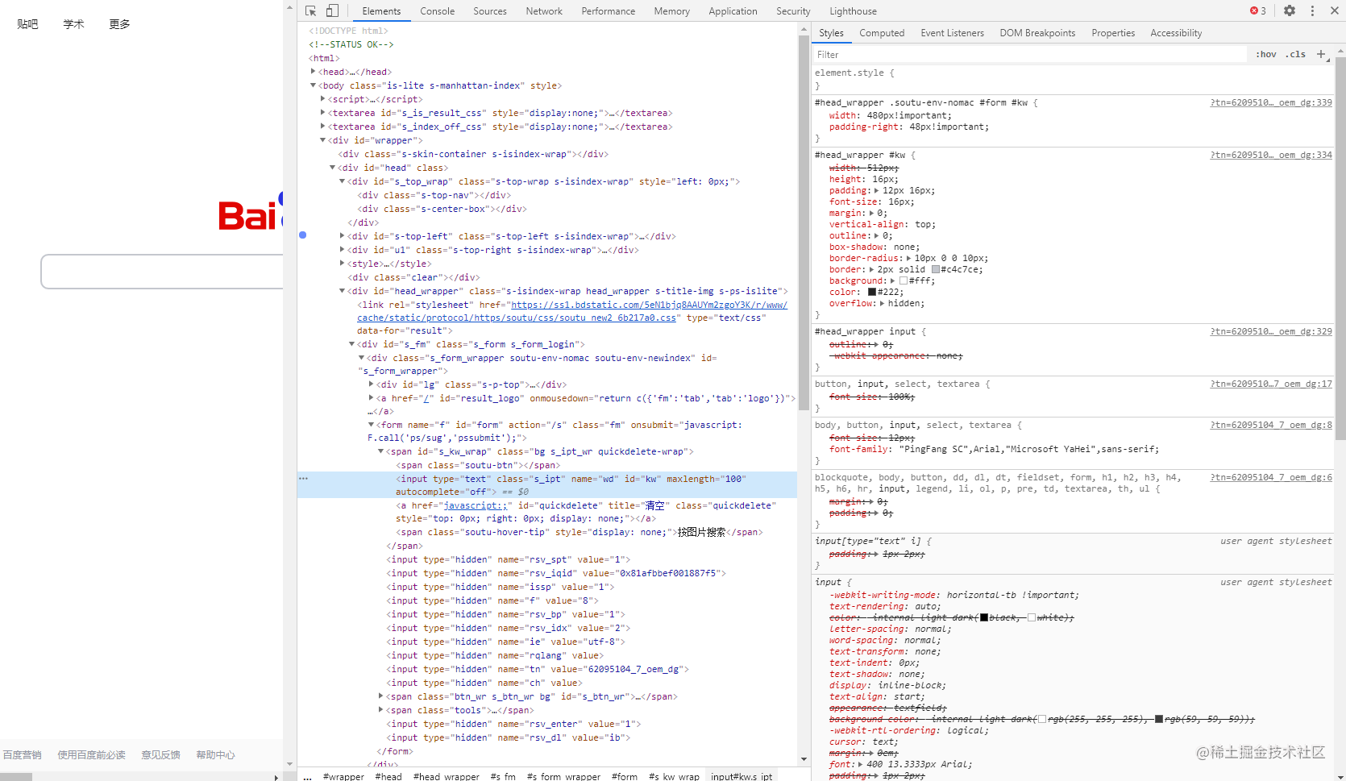This screenshot has width=1346, height=781.
Task: Open 更多 menu on Baidu page
Action: [x=119, y=24]
